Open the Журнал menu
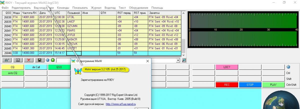Image resolution: width=300 pixels, height=109 pixels. (96, 8)
